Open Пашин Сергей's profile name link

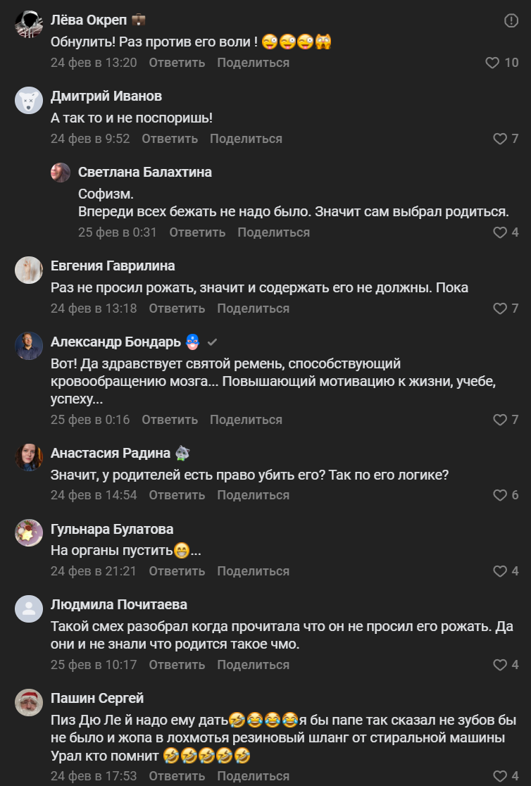click(97, 699)
